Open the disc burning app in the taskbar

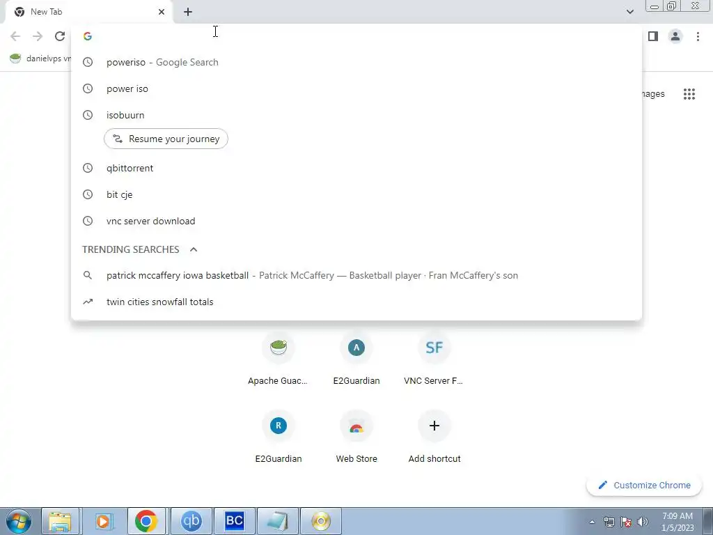[321, 521]
